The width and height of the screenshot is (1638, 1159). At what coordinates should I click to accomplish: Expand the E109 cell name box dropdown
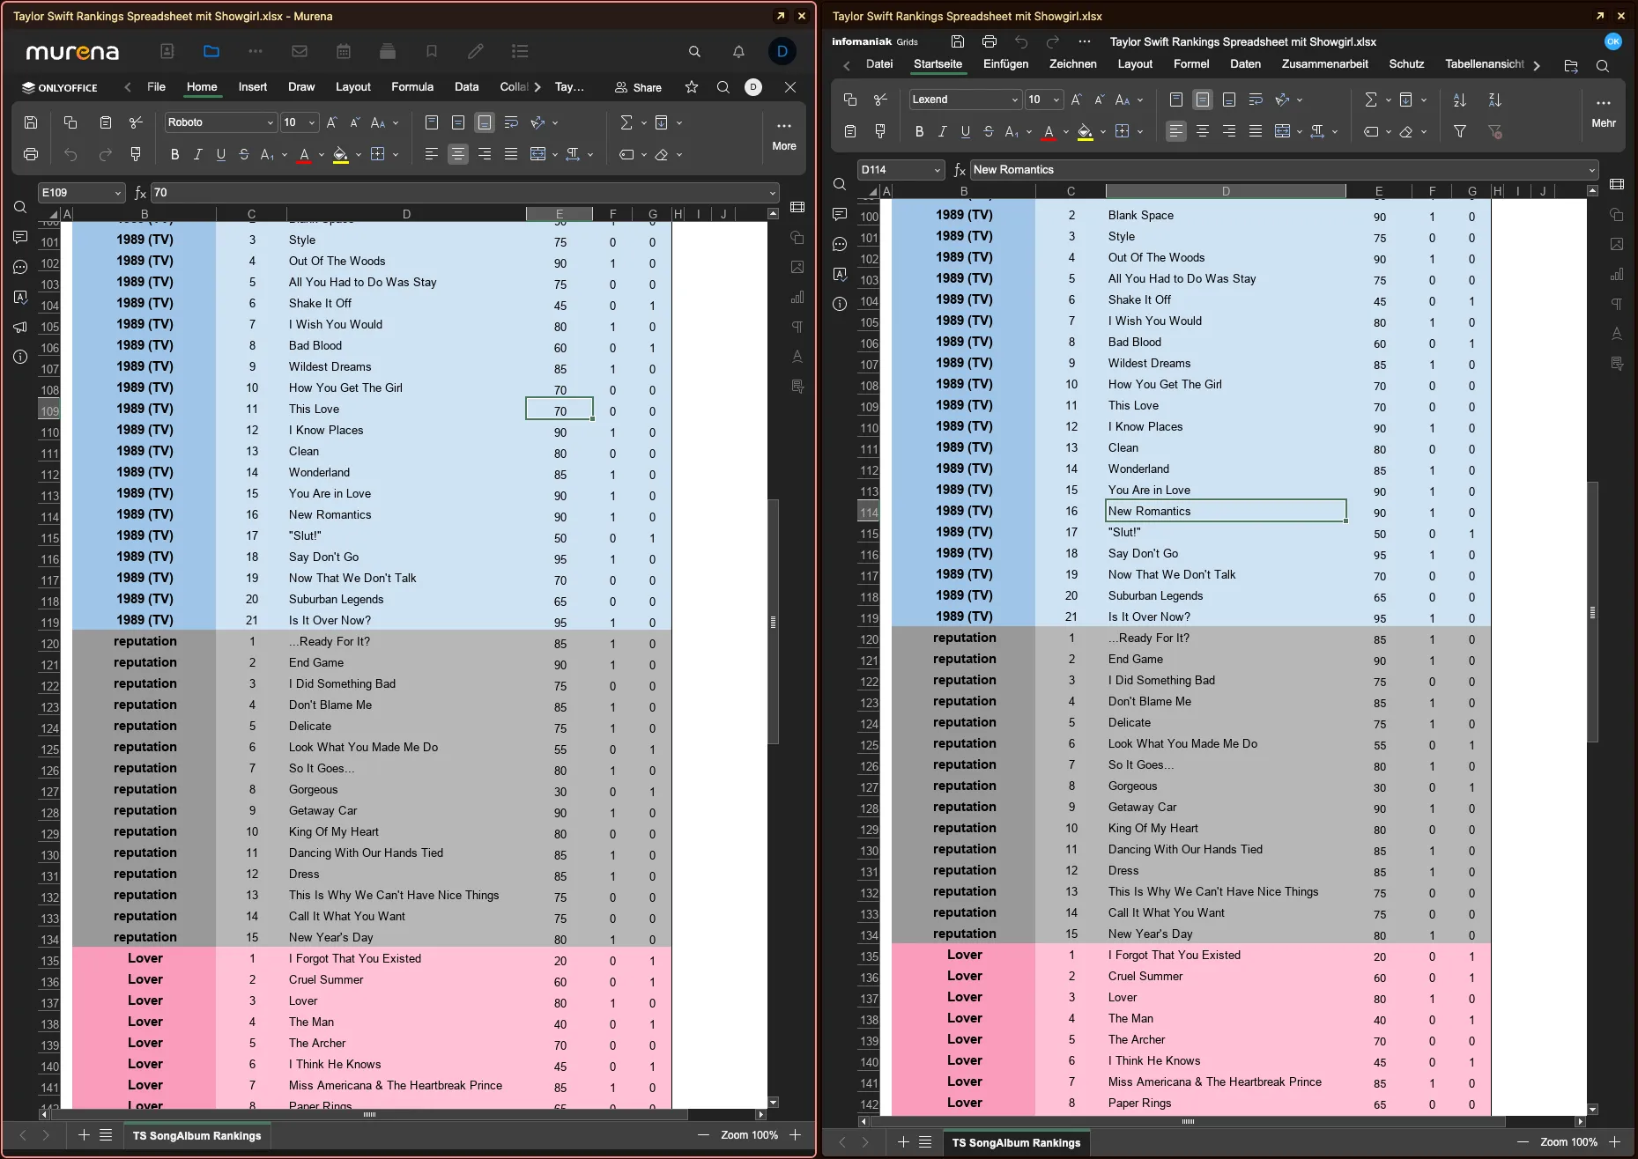[x=117, y=193]
